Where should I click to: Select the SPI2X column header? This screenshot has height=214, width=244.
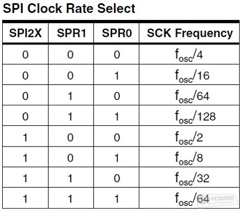pos(25,33)
